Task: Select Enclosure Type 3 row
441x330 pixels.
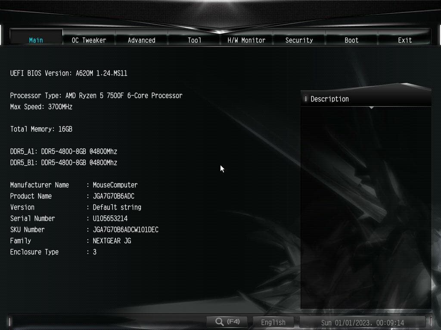Action: pyautogui.click(x=53, y=252)
